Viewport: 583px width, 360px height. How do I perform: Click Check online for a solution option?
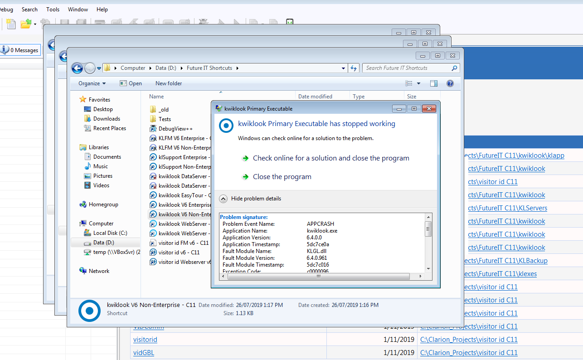coord(330,158)
